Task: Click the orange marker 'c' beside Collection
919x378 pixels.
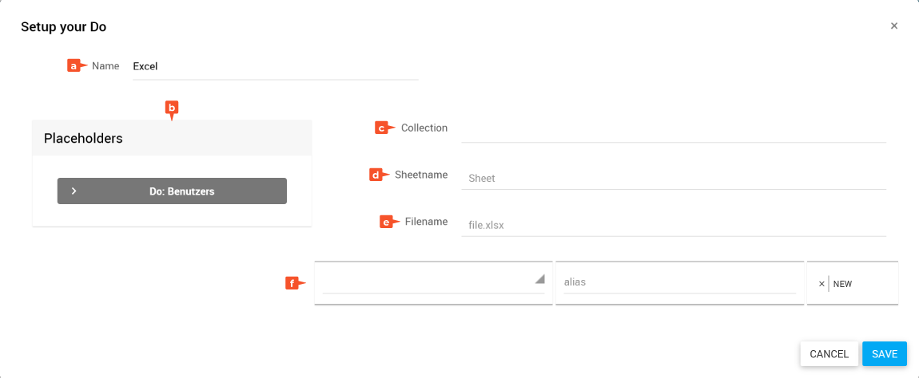Action: [383, 128]
